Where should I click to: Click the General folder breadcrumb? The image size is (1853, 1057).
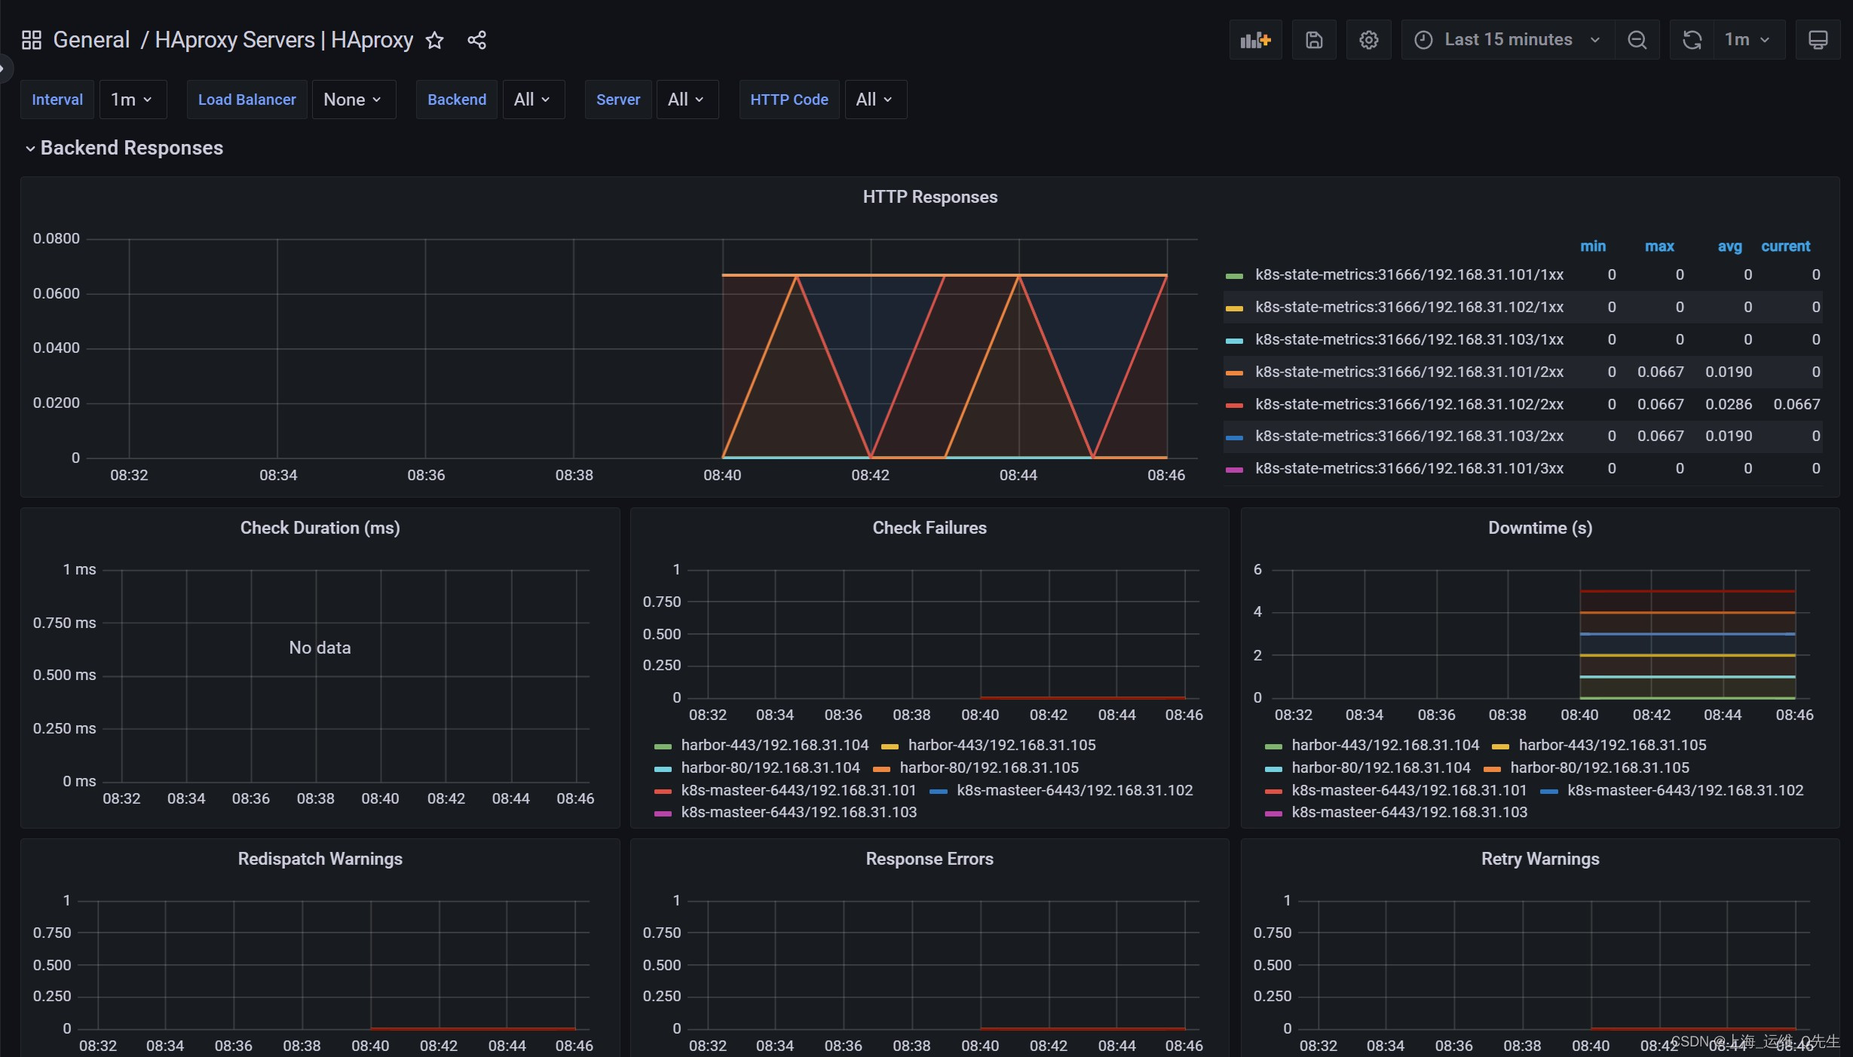pos(91,40)
